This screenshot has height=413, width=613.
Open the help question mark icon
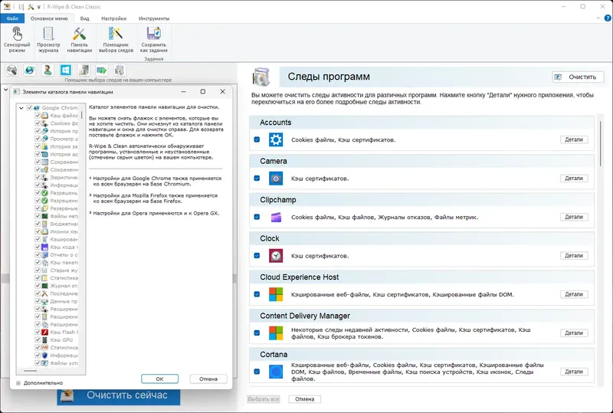[608, 18]
